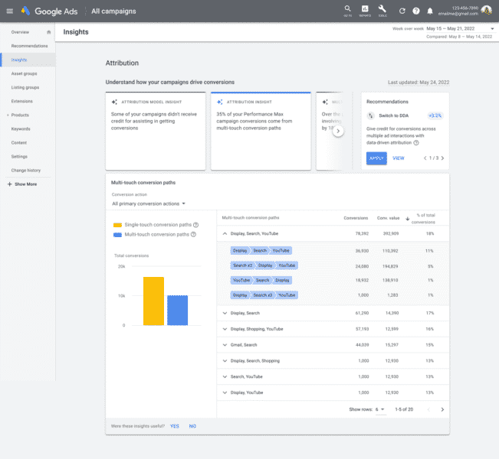This screenshot has width=499, height=459.
Task: Click the account profile avatar
Action: tap(486, 10)
